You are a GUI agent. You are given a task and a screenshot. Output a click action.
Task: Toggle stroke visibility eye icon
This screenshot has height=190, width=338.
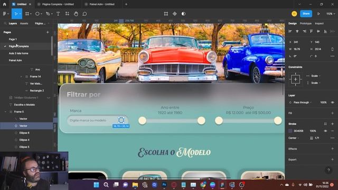pyautogui.click(x=325, y=131)
